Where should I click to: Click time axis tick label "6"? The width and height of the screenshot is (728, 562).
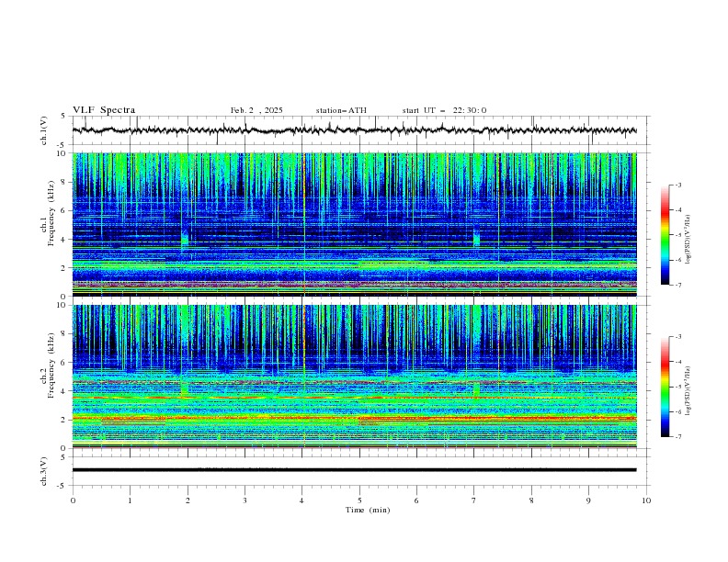416,500
